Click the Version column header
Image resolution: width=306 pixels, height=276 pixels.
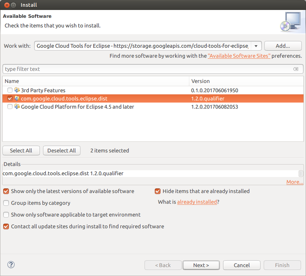246,81
